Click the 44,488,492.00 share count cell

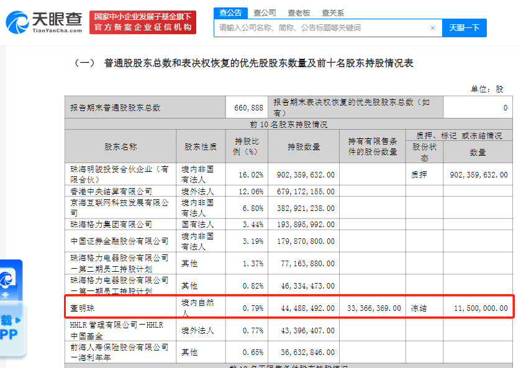click(x=304, y=308)
